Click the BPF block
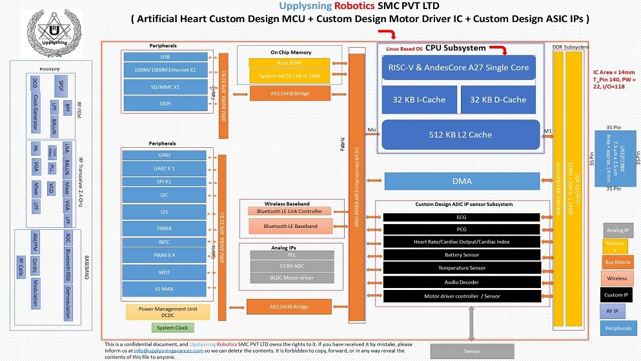This screenshot has height=361, width=641. 67,108
